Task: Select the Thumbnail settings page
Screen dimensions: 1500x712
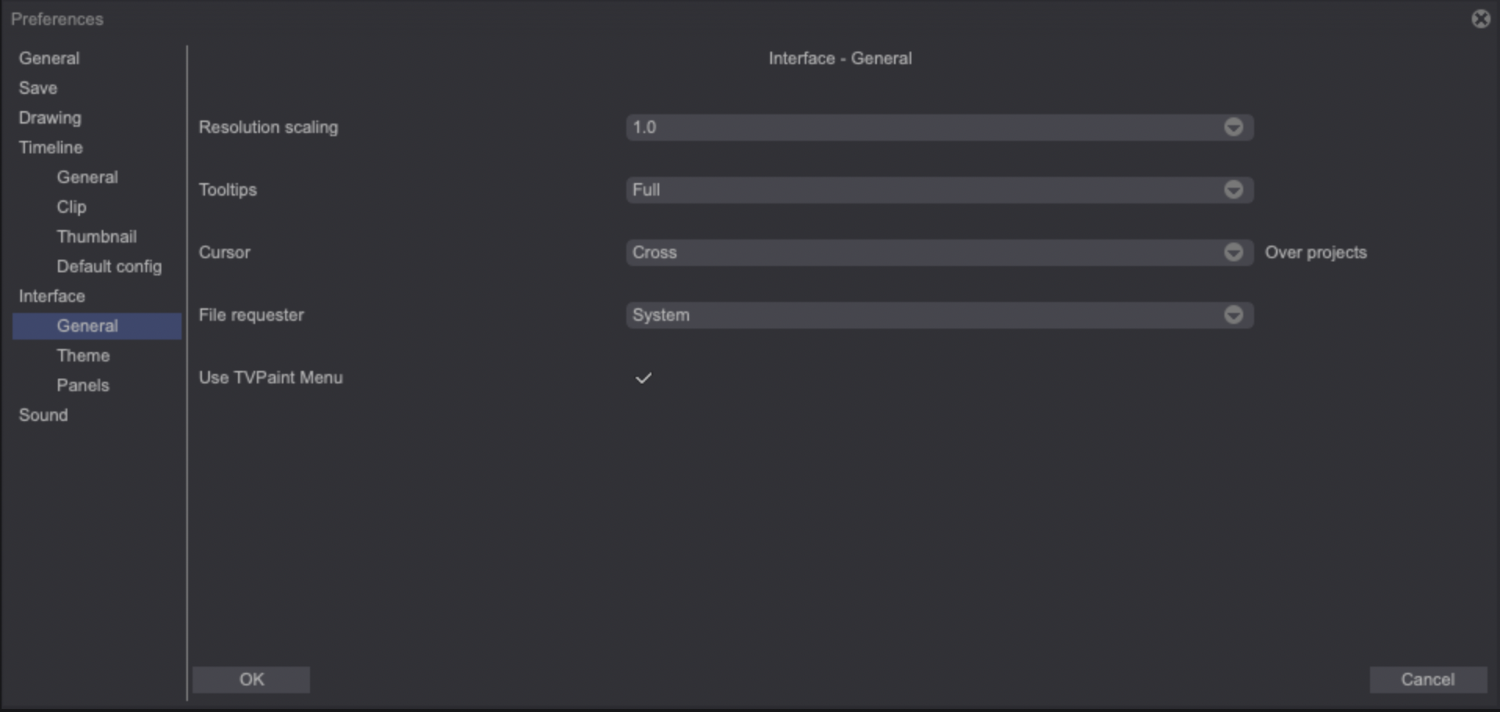Action: tap(96, 236)
